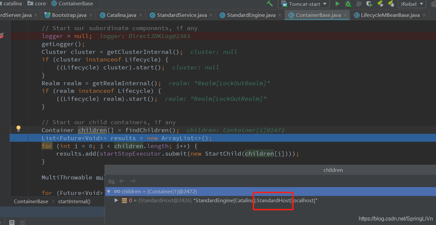Click the Debug with JRebel rocket icon
Viewport: 436px width, 225px height.
point(391,4)
